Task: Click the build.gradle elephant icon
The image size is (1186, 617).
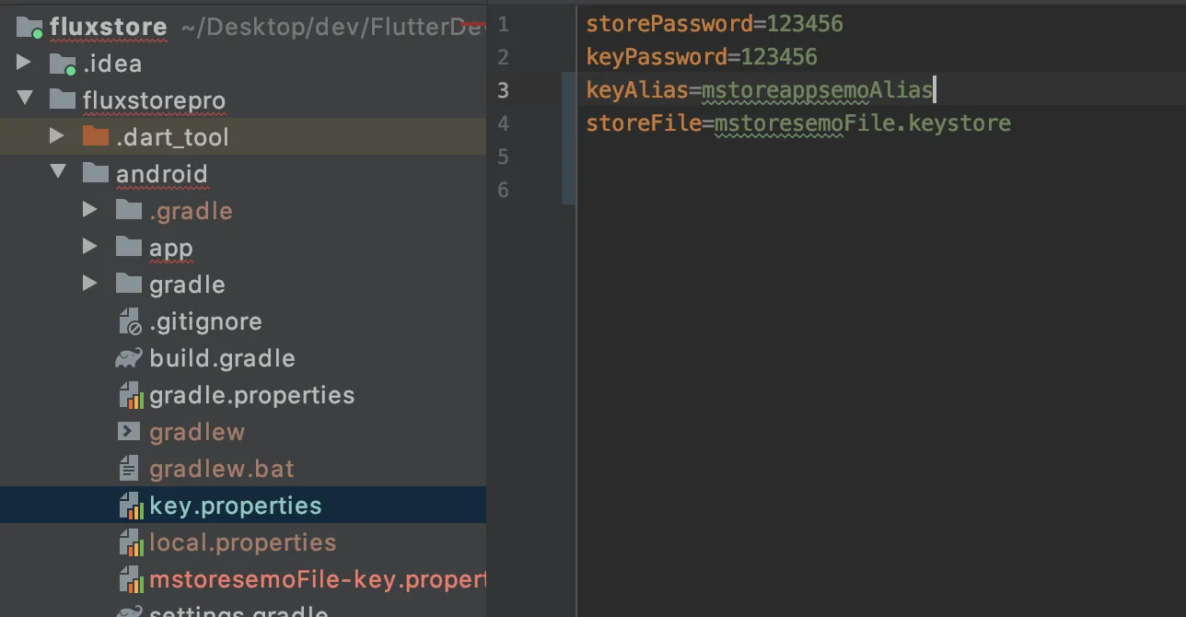Action: [x=129, y=358]
